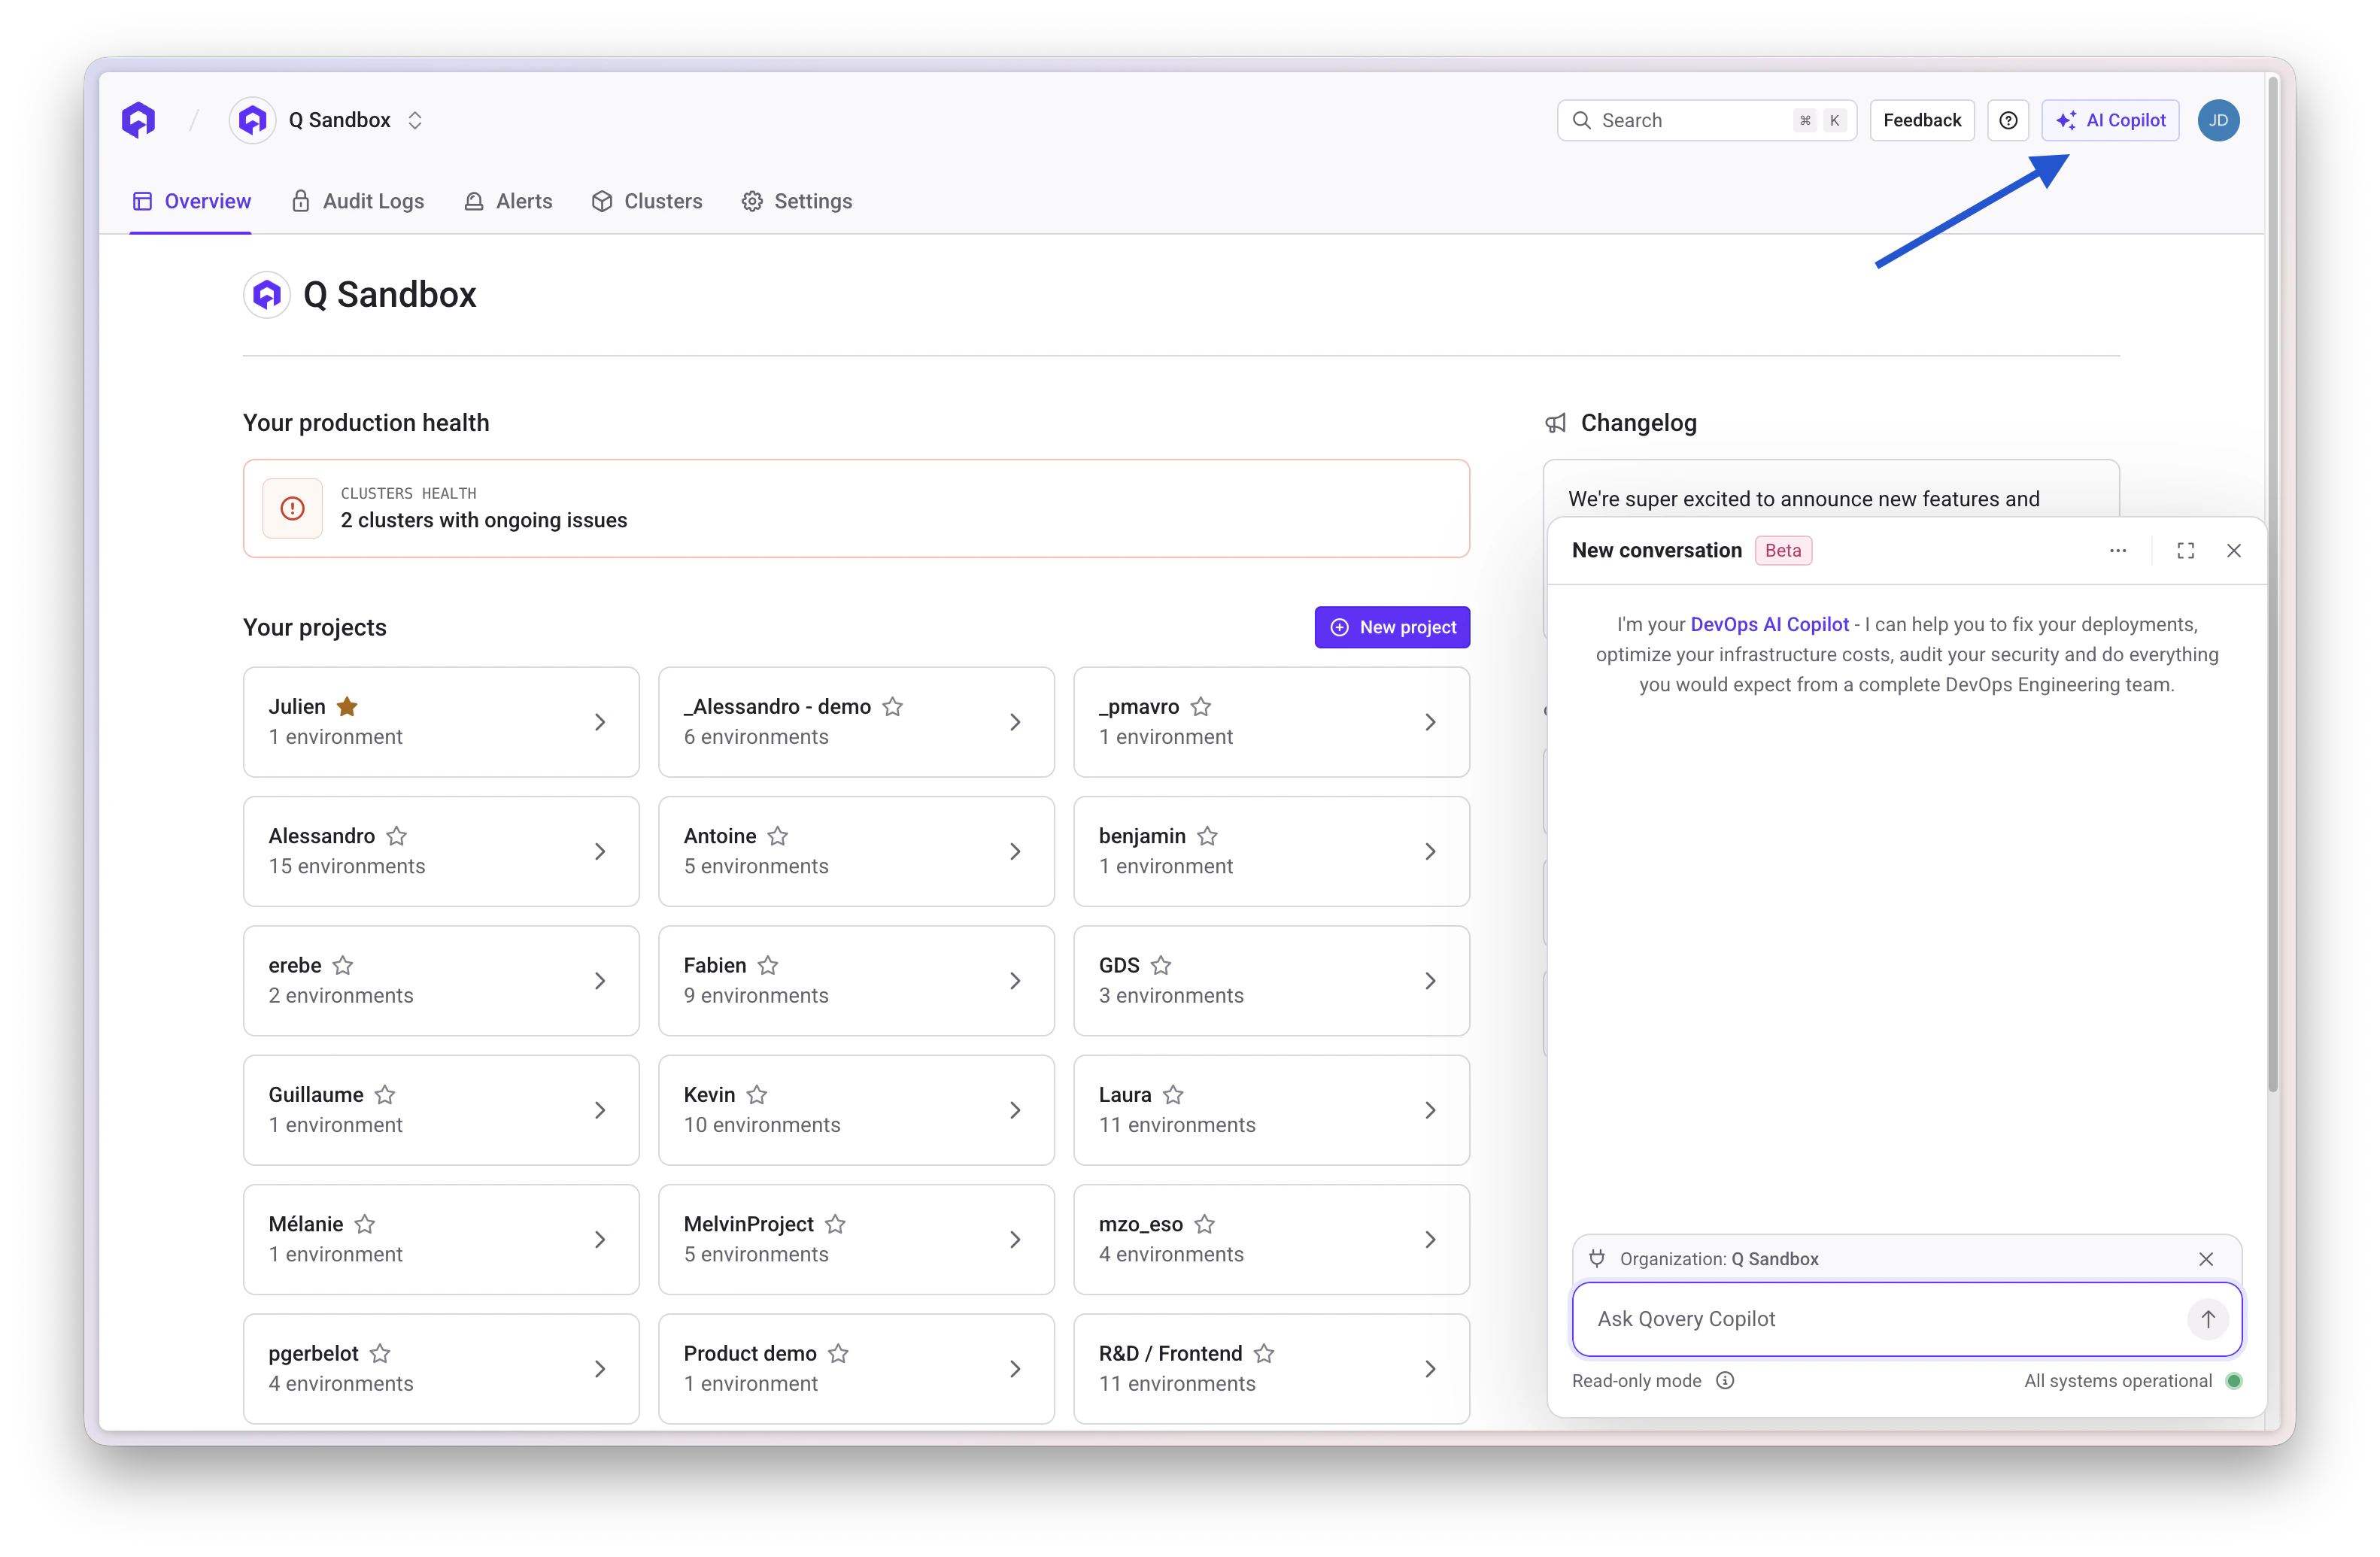Star the Kevin project

point(756,1094)
